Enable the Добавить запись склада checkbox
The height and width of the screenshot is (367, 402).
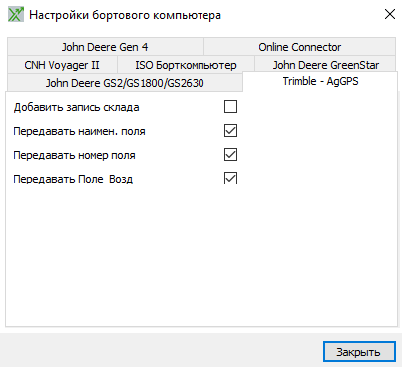pos(230,107)
